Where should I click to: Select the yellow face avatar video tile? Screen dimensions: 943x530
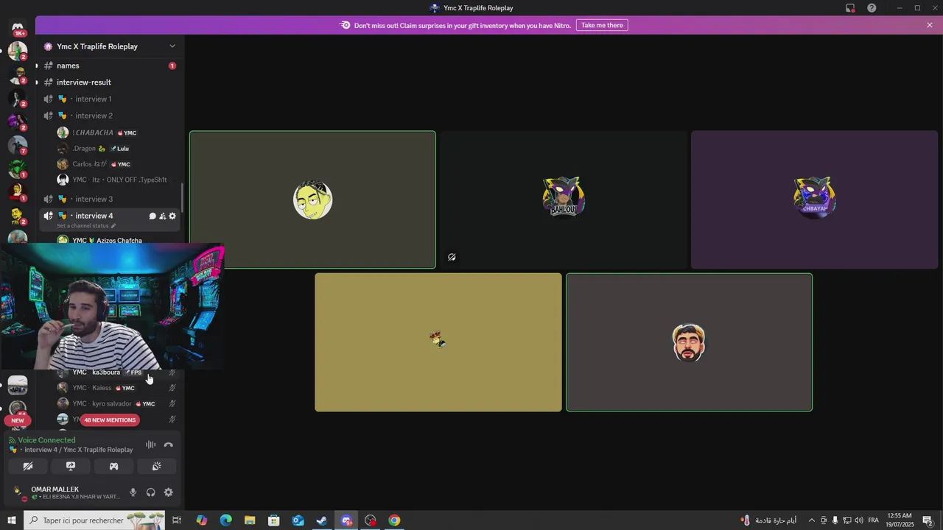tap(312, 199)
